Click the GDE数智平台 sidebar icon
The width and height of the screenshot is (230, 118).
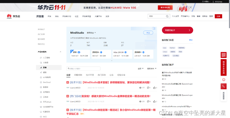41,107
